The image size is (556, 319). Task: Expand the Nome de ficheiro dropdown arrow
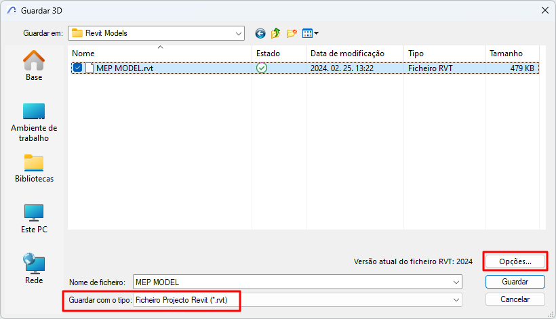tap(456, 282)
